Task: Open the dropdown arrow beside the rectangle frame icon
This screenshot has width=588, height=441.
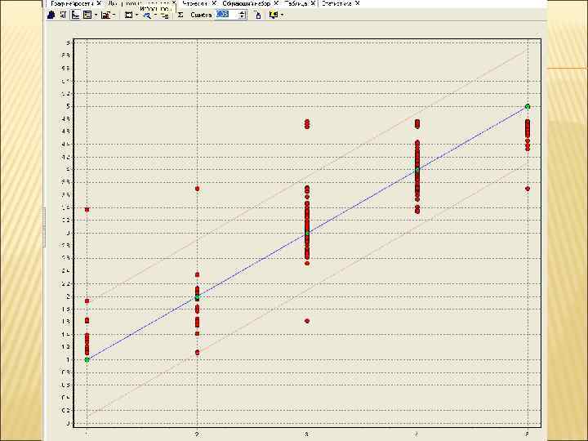Action: [x=137, y=15]
